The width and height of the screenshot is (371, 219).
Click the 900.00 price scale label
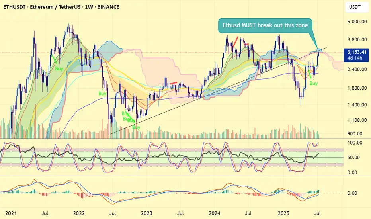355,133
